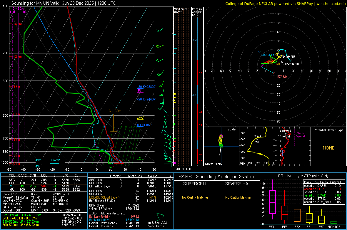Click the '6.4 C/km' lapse rate annotation
The image size is (347, 230).
pyautogui.click(x=115, y=111)
